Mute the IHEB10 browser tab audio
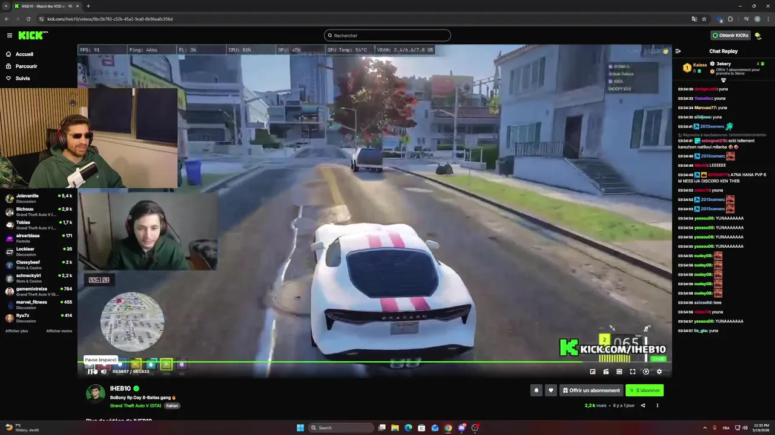This screenshot has width=775, height=435. click(x=70, y=6)
